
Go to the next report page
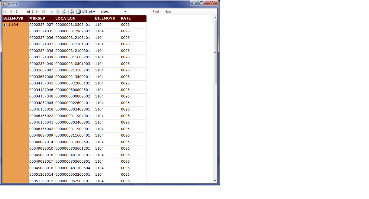click(x=37, y=12)
